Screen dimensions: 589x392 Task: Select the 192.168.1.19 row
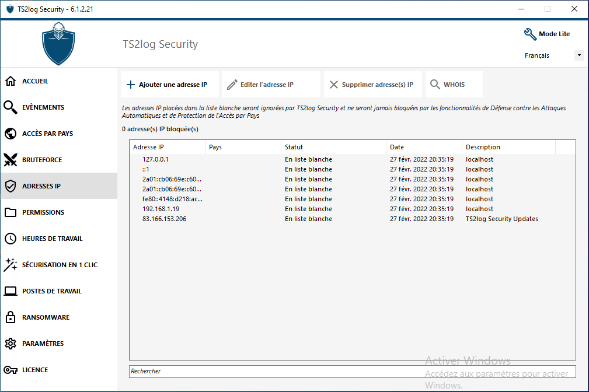pos(353,209)
